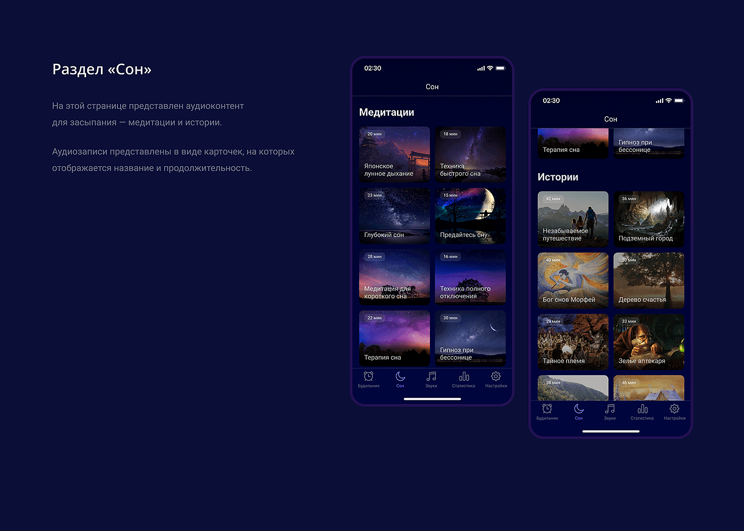
Task: Play the Техника быстрого сна meditation
Action: (x=470, y=155)
